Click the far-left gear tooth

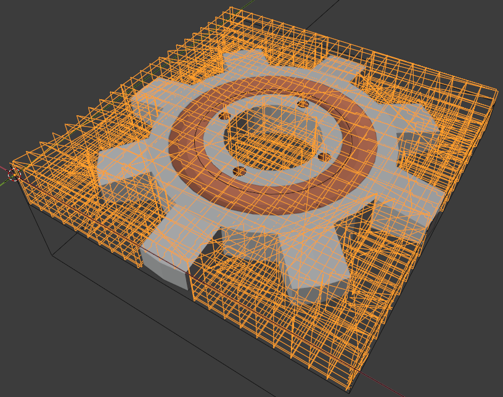(x=114, y=170)
